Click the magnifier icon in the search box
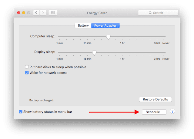 click(x=151, y=13)
